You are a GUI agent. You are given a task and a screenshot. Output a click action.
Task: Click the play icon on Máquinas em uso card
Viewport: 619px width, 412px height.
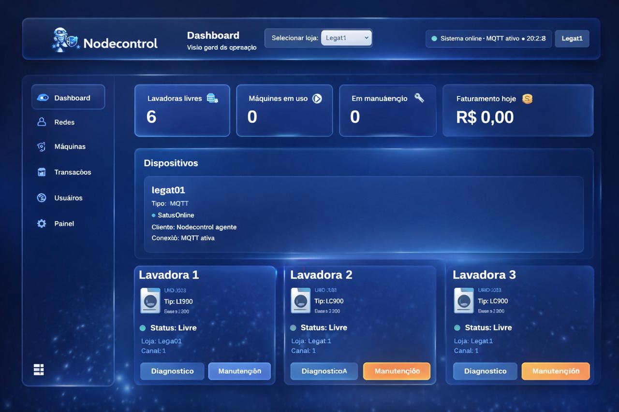[x=317, y=98]
